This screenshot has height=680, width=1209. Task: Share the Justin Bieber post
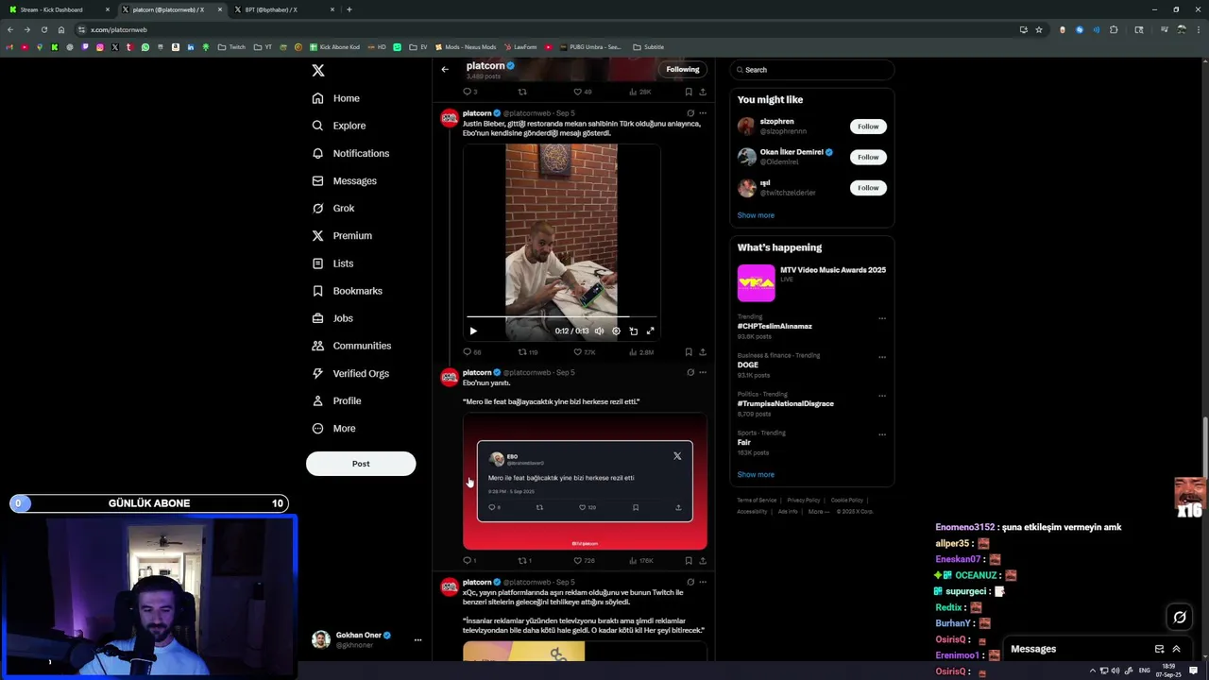point(703,352)
